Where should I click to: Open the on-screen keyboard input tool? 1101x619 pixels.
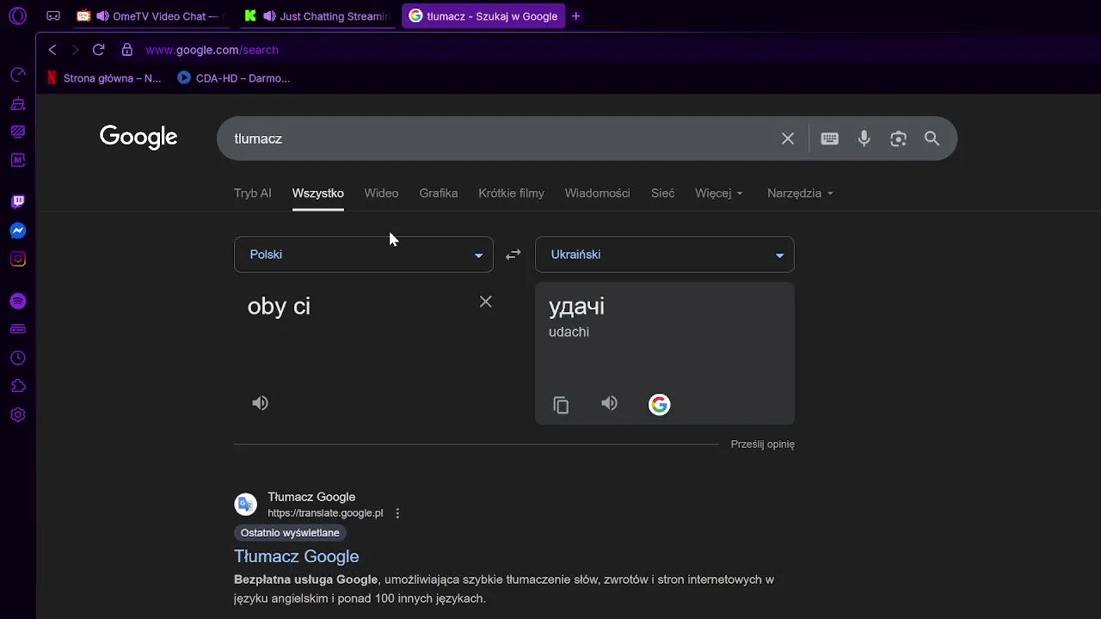coord(830,138)
